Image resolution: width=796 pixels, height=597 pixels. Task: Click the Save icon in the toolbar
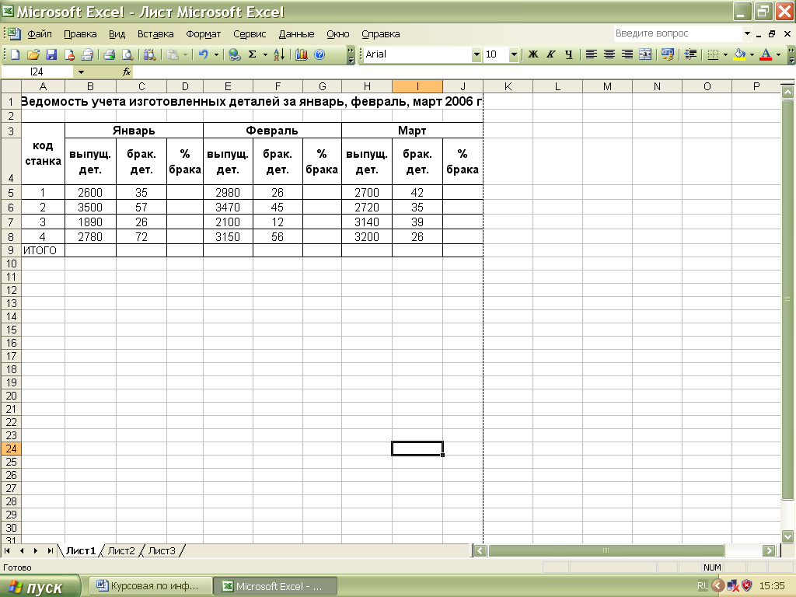tap(51, 54)
